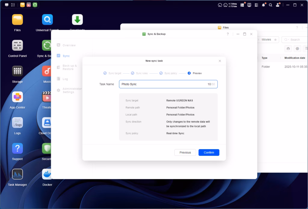Close the New sync task dialog
The height and width of the screenshot is (209, 308).
[220, 61]
